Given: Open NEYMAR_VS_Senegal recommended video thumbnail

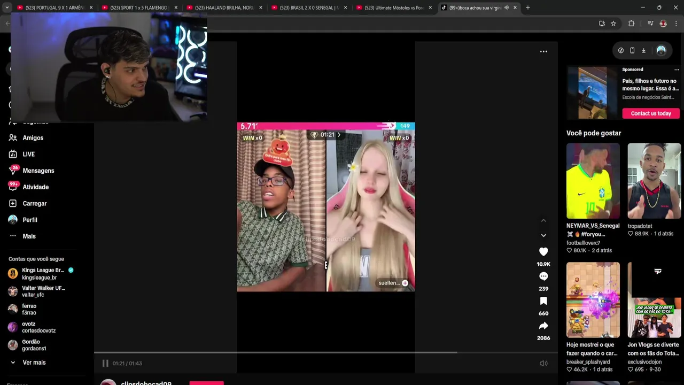Looking at the screenshot, I should 593,181.
